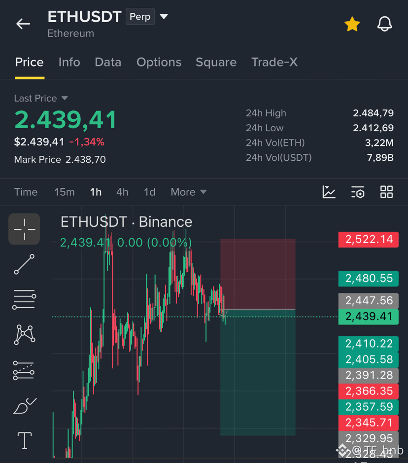
Task: Click the large 2.439,41 last price
Action: pos(66,120)
